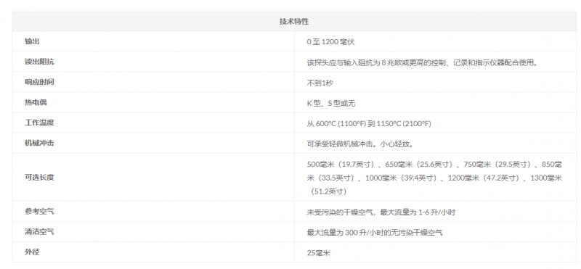Select the lengths list starting with 500毫米
The width and height of the screenshot is (581, 269).
(x=434, y=178)
